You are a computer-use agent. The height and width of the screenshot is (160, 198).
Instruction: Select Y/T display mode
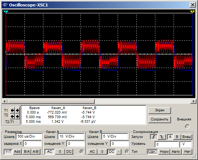pyautogui.click(x=8, y=152)
